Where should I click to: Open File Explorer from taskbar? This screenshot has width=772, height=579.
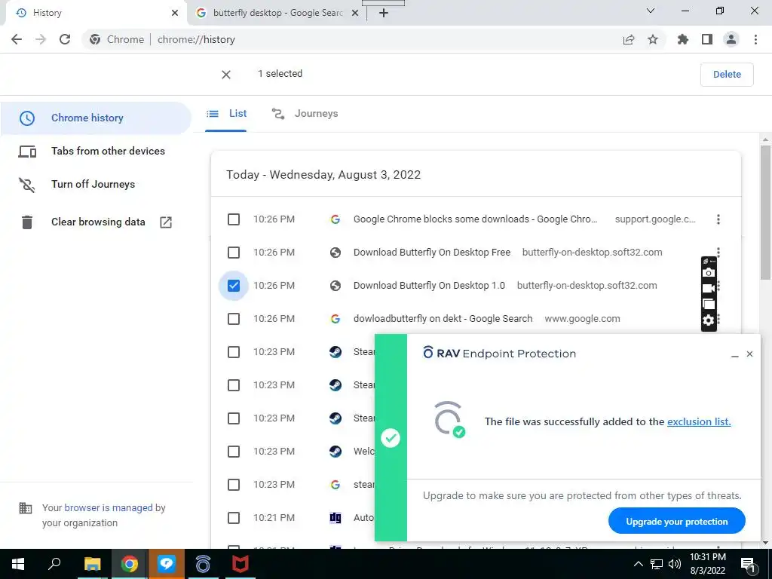pos(92,564)
